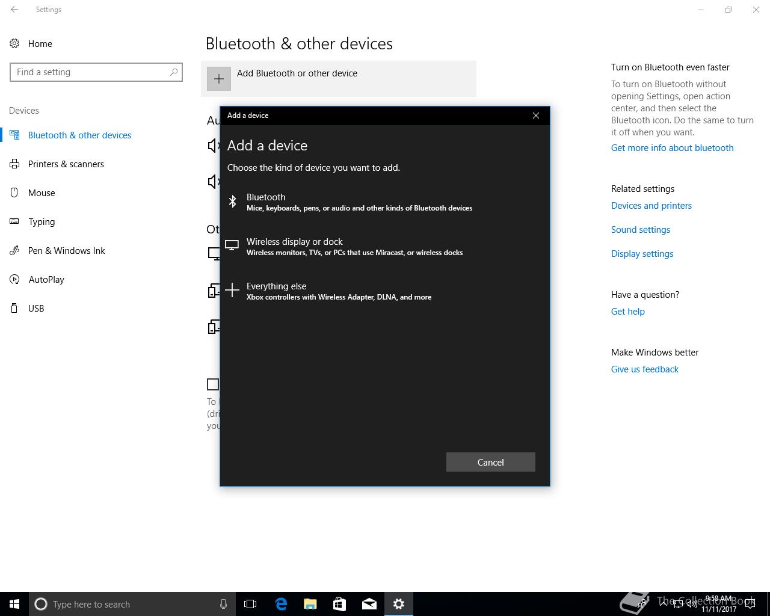Launch Microsoft Edge from taskbar
Viewport: 770px width, 616px height.
click(x=281, y=604)
